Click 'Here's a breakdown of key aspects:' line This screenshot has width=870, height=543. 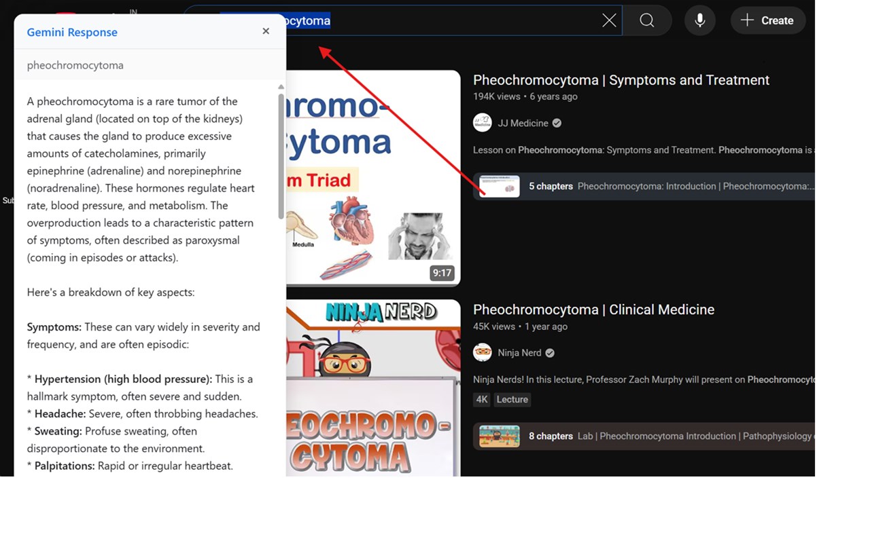111,293
